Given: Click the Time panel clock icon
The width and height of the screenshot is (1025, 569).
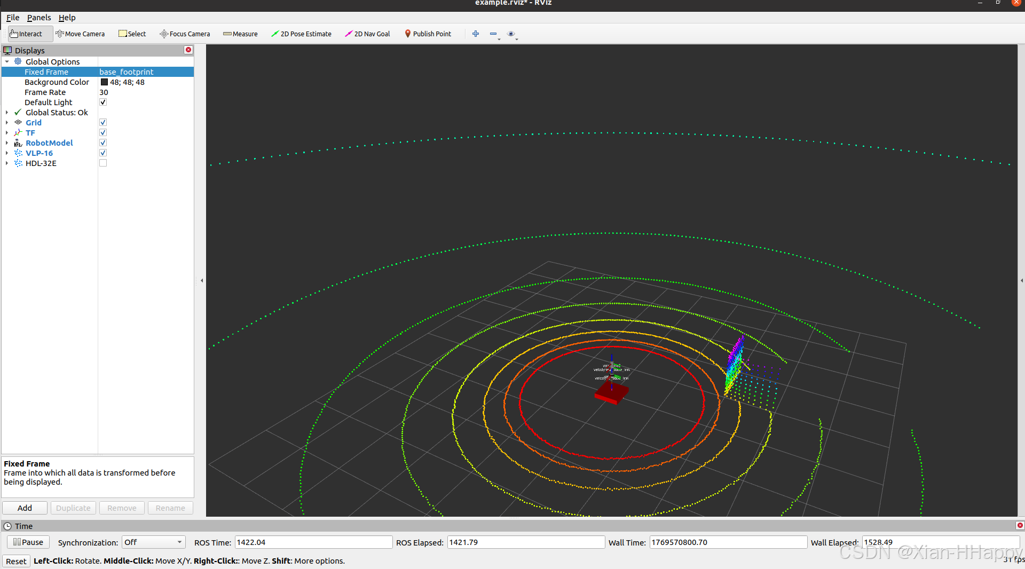Looking at the screenshot, I should (7, 526).
